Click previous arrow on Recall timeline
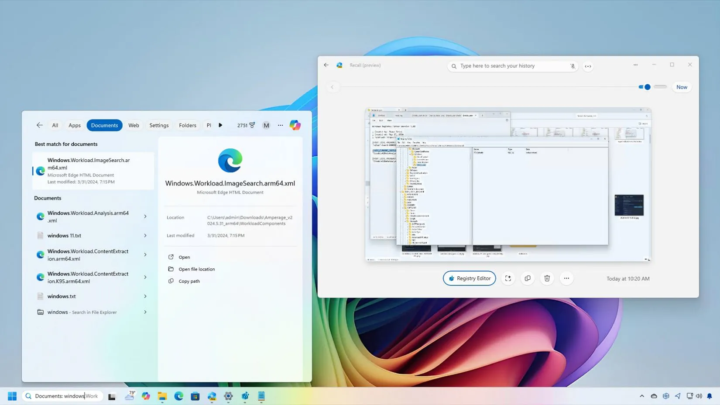 332,87
